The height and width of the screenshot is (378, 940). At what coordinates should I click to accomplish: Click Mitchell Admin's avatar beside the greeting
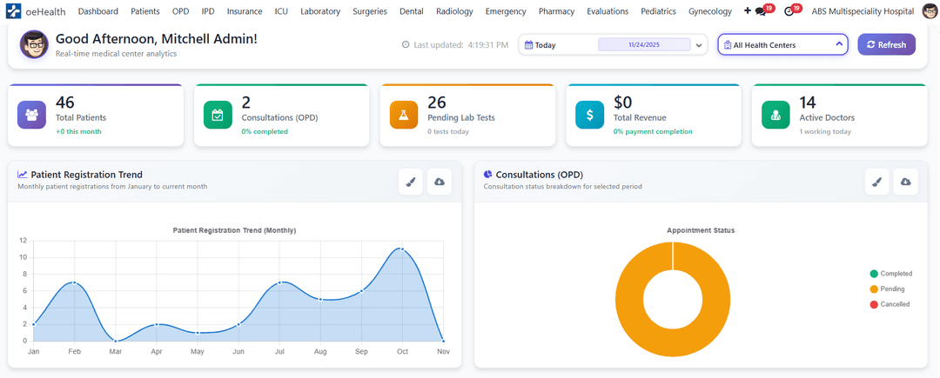coord(34,44)
